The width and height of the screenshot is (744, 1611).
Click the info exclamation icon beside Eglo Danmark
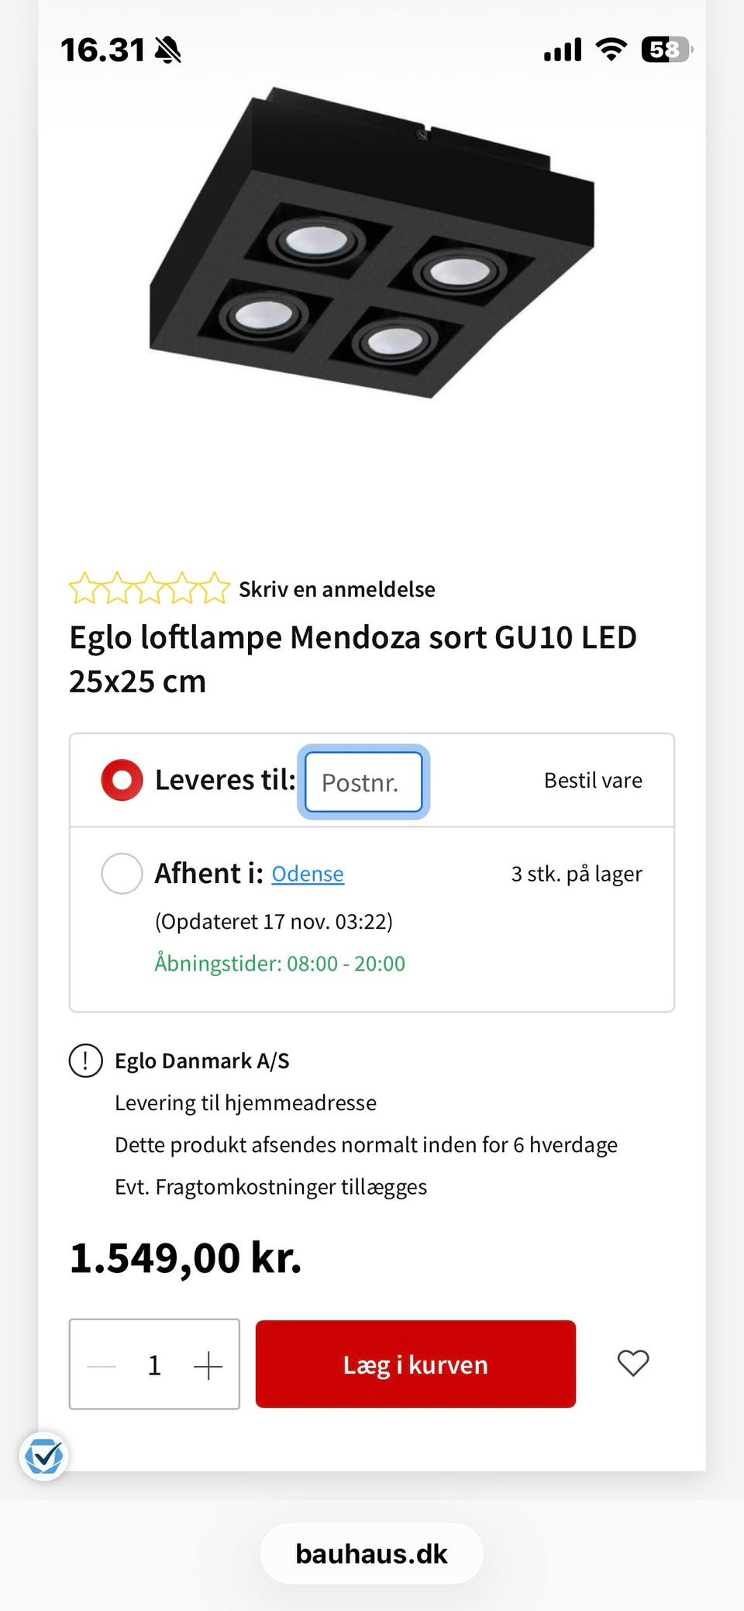click(x=86, y=1061)
